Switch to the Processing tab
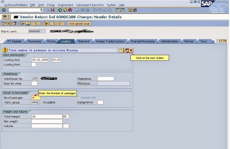 34,41
